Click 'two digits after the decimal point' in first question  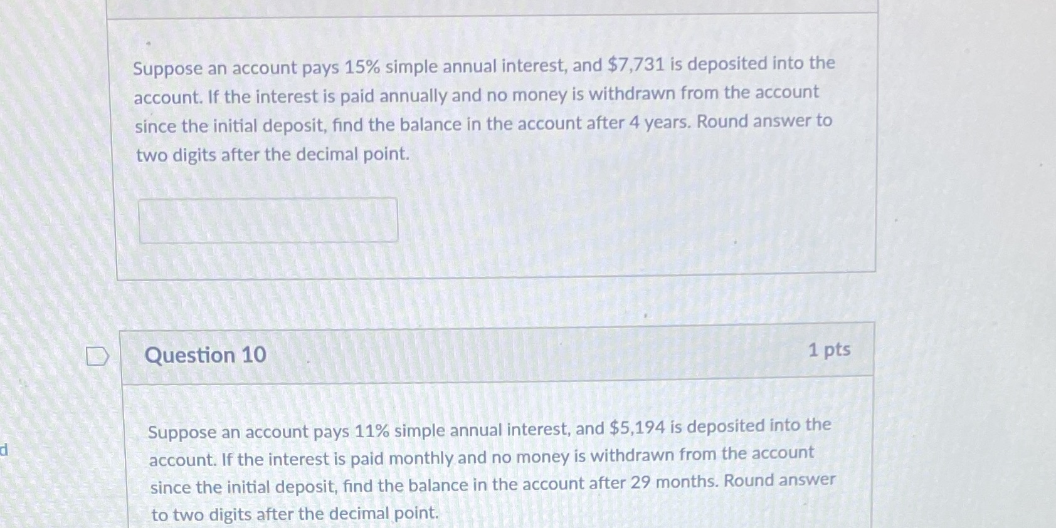273,154
